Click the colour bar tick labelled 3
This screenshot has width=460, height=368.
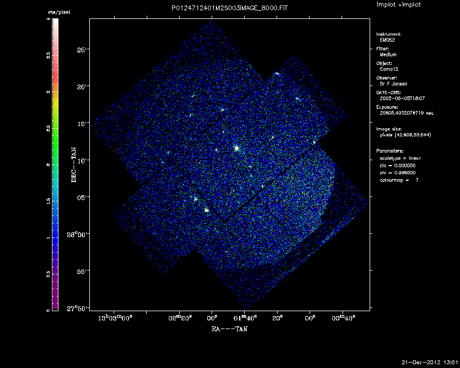pyautogui.click(x=48, y=92)
